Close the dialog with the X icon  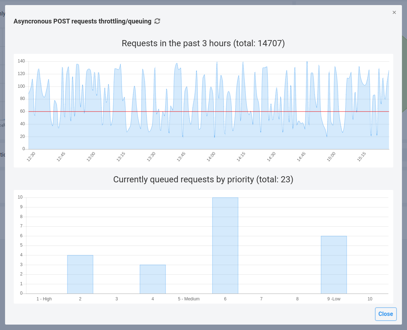coord(394,13)
